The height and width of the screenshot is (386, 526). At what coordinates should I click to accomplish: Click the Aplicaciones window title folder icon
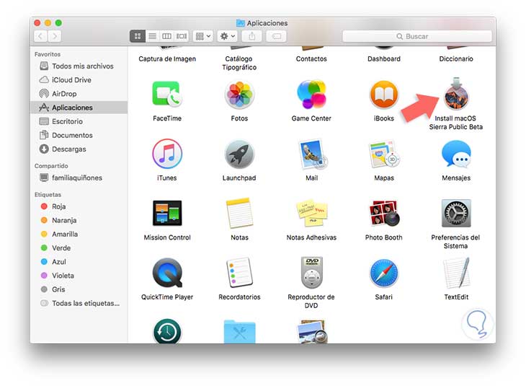click(240, 23)
